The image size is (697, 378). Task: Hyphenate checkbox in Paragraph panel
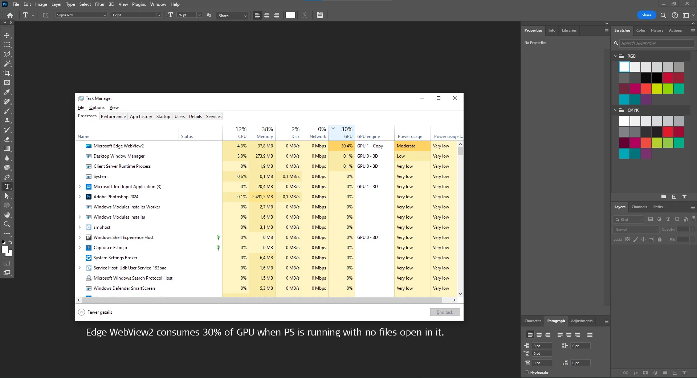[527, 372]
